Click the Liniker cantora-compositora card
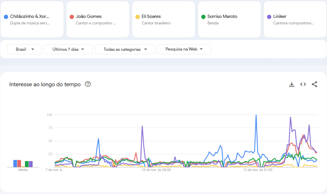This screenshot has height=194, width=327. [x=294, y=19]
